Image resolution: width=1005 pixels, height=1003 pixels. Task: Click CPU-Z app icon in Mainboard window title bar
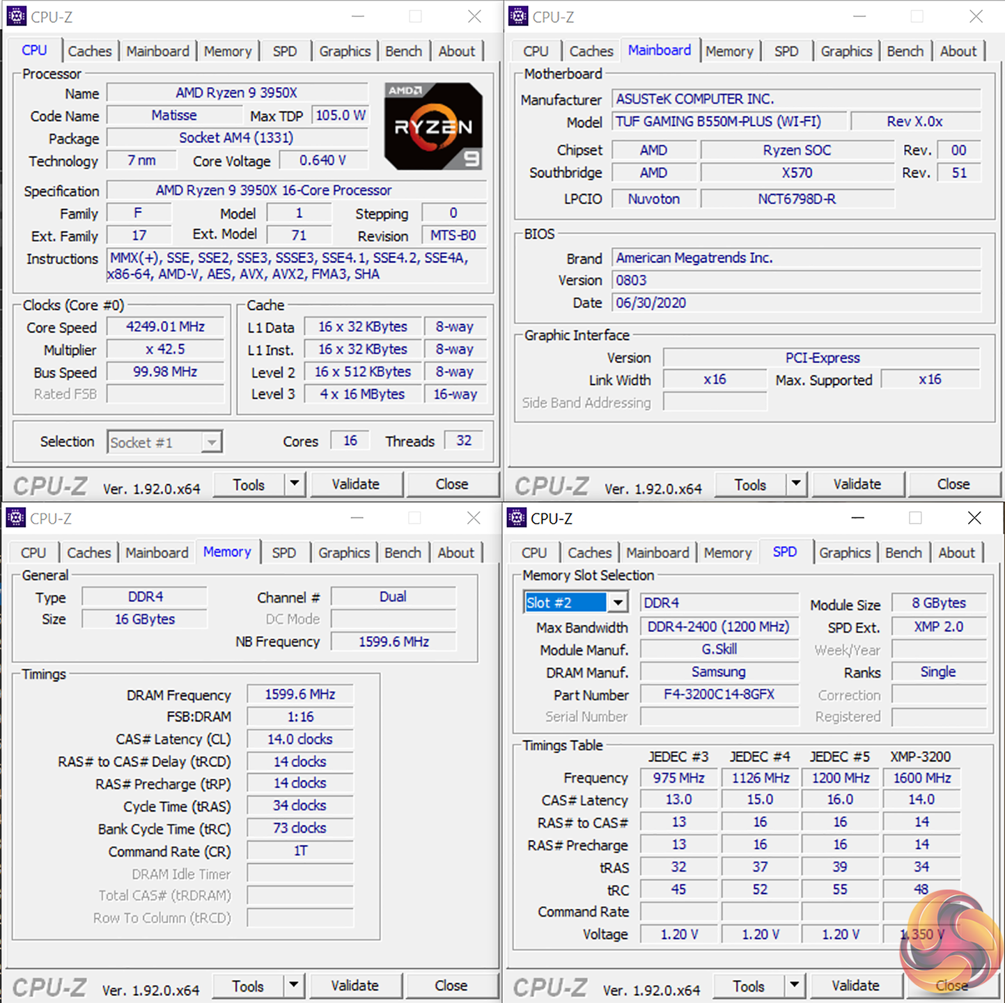coord(518,16)
